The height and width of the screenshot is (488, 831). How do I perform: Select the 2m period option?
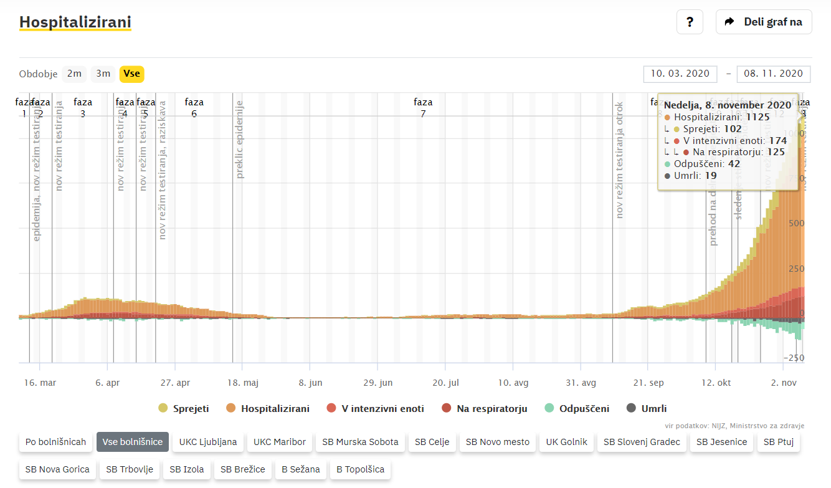(74, 74)
